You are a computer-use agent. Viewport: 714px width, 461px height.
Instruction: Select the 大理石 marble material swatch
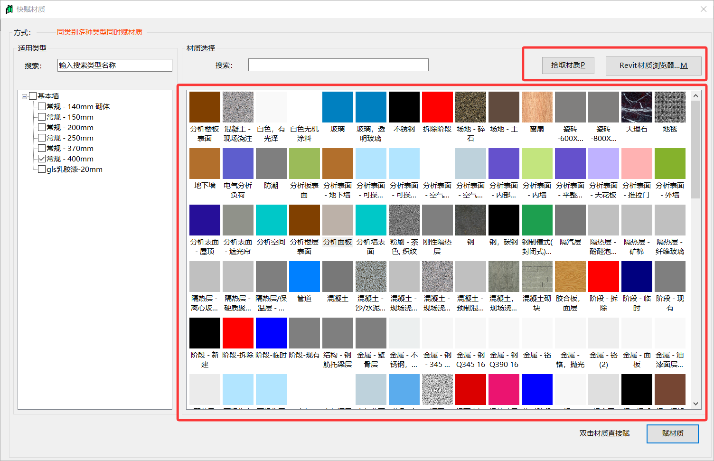point(637,107)
